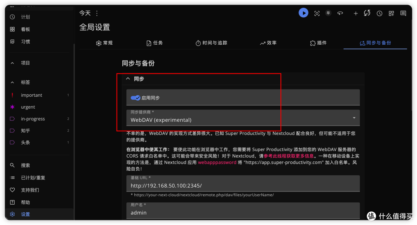This screenshot has width=417, height=225.
Task: Open the three-dot menu beside 今天
Action: coord(97,13)
